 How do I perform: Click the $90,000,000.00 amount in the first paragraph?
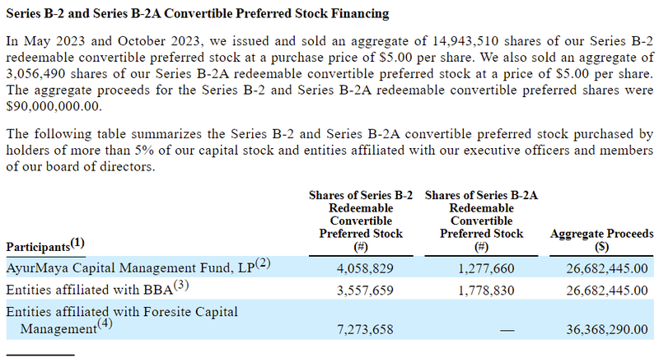[x=53, y=107]
